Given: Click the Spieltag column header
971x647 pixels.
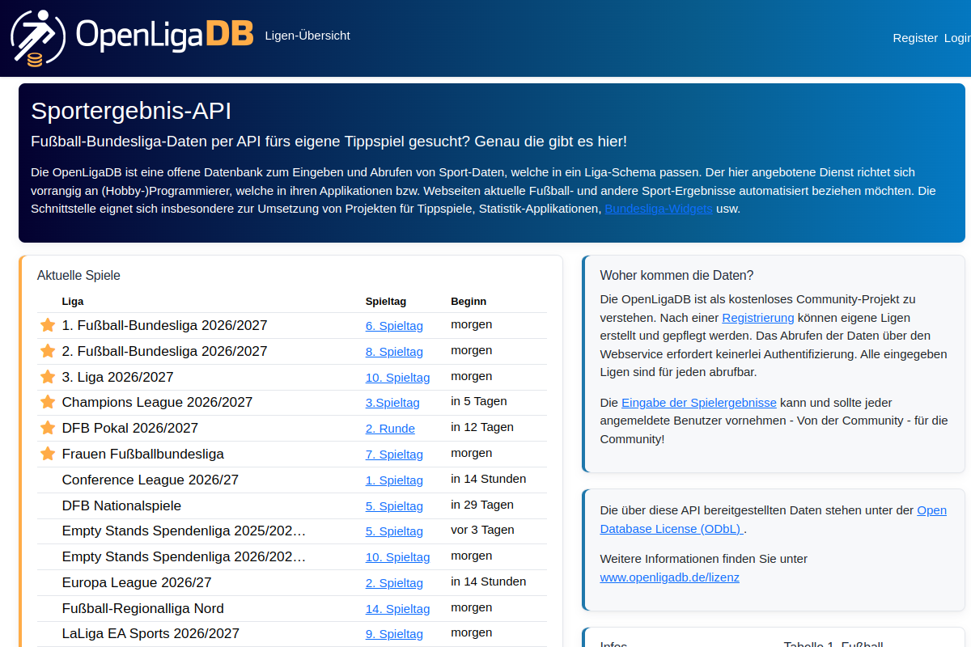Looking at the screenshot, I should tap(386, 302).
